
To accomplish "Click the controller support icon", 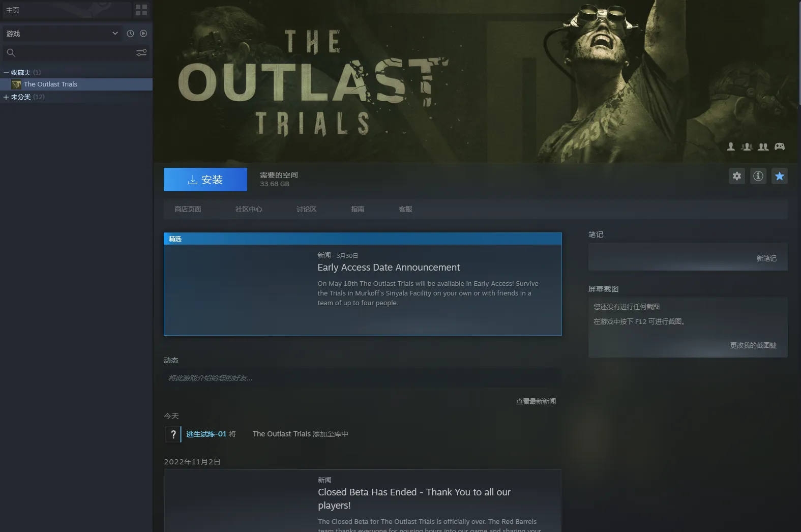I will [x=779, y=147].
